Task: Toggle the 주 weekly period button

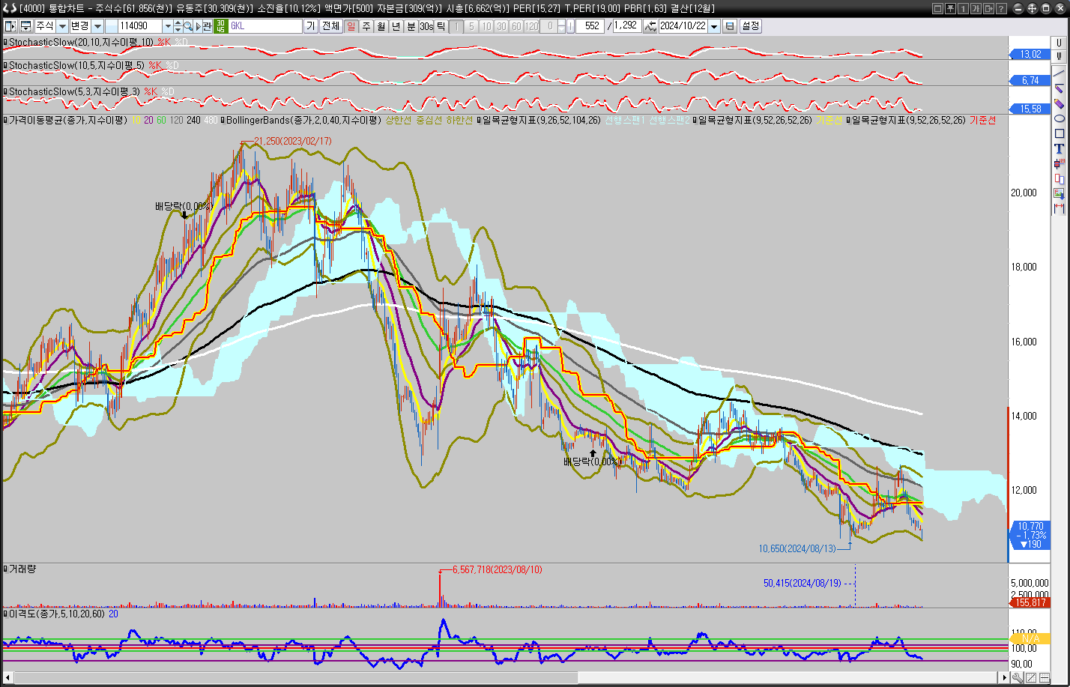Action: click(366, 26)
